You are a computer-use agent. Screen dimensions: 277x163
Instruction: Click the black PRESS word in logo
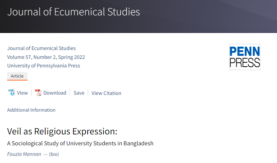coord(245,62)
